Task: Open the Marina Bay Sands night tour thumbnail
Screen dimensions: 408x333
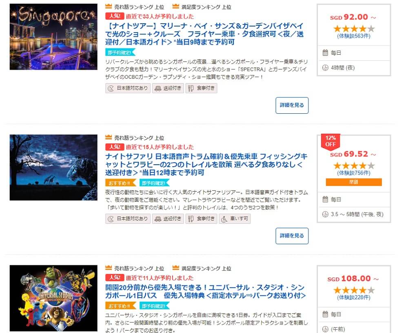Action: click(x=53, y=37)
